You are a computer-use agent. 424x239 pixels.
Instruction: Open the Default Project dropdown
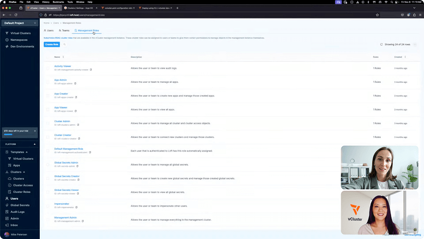coord(19,23)
